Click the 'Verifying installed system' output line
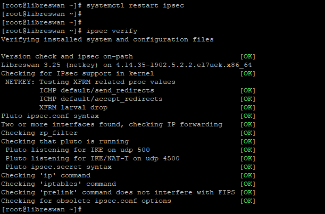Screen dimensions: 325x214 107,39
